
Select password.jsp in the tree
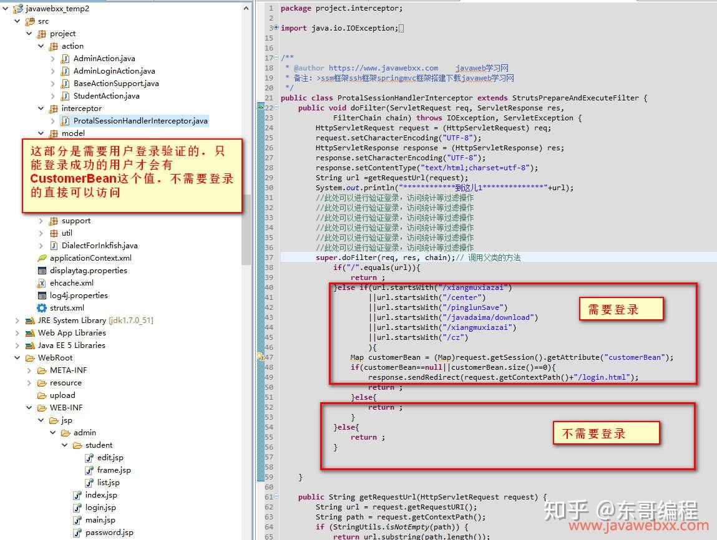pos(109,533)
